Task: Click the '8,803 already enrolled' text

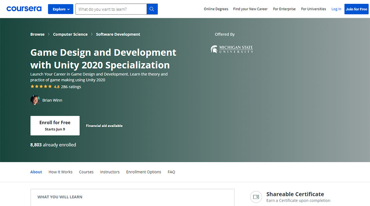Action: point(53,145)
